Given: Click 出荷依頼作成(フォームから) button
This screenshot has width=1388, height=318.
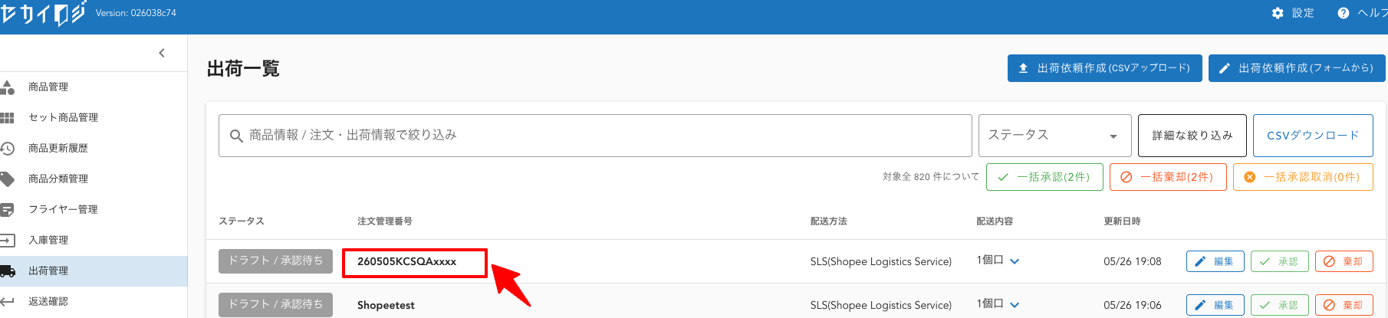Looking at the screenshot, I should (x=1297, y=68).
